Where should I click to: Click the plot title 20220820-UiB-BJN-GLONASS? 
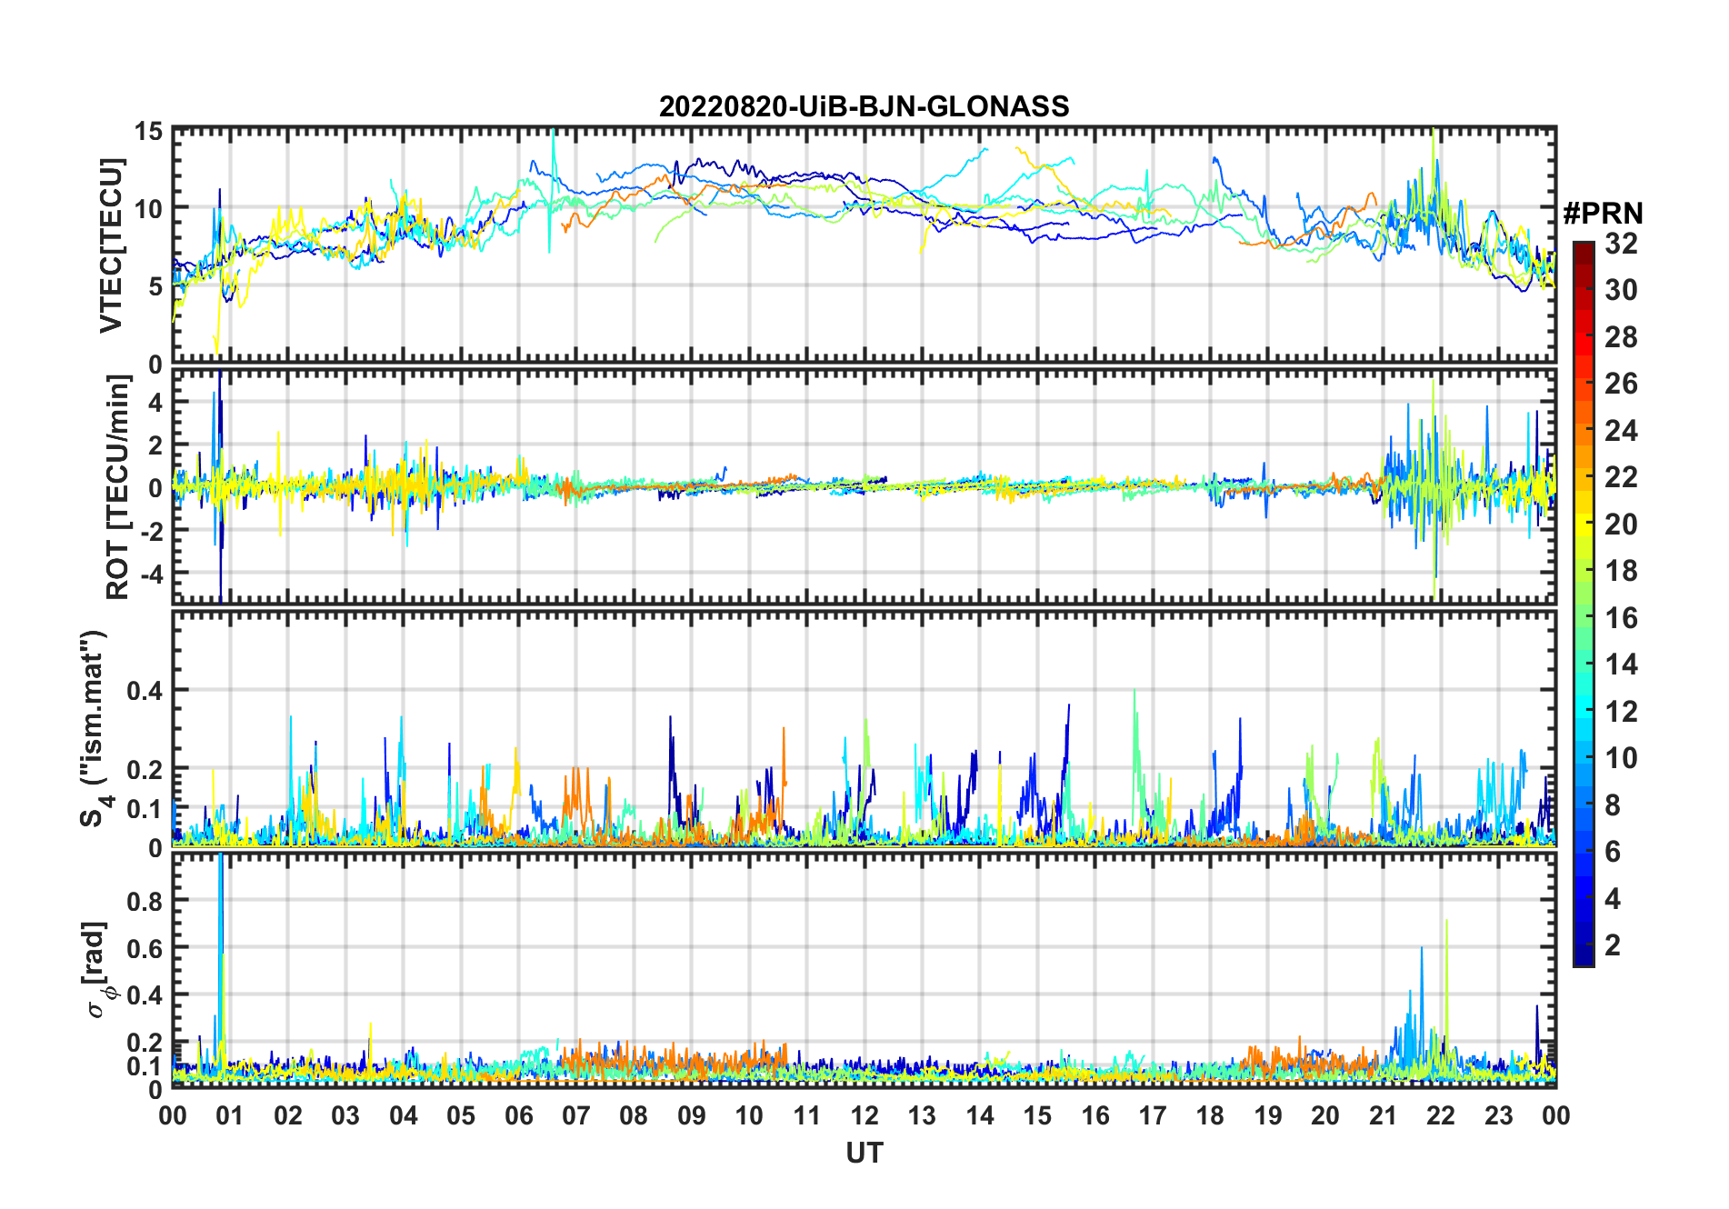[864, 107]
